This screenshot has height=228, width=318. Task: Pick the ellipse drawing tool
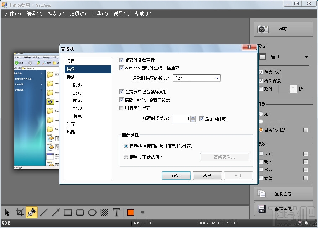(92, 212)
